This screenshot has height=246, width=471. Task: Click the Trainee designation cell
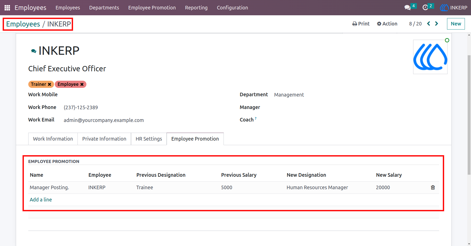pyautogui.click(x=145, y=187)
